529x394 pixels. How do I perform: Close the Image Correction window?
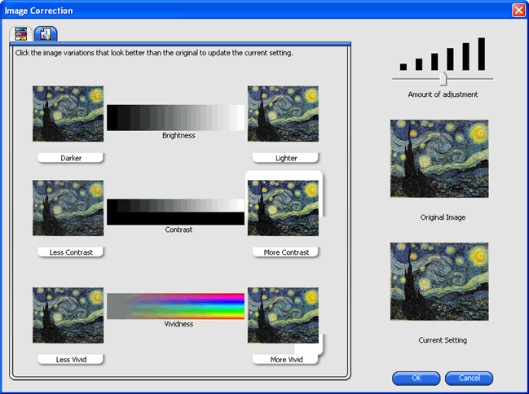coord(518,11)
